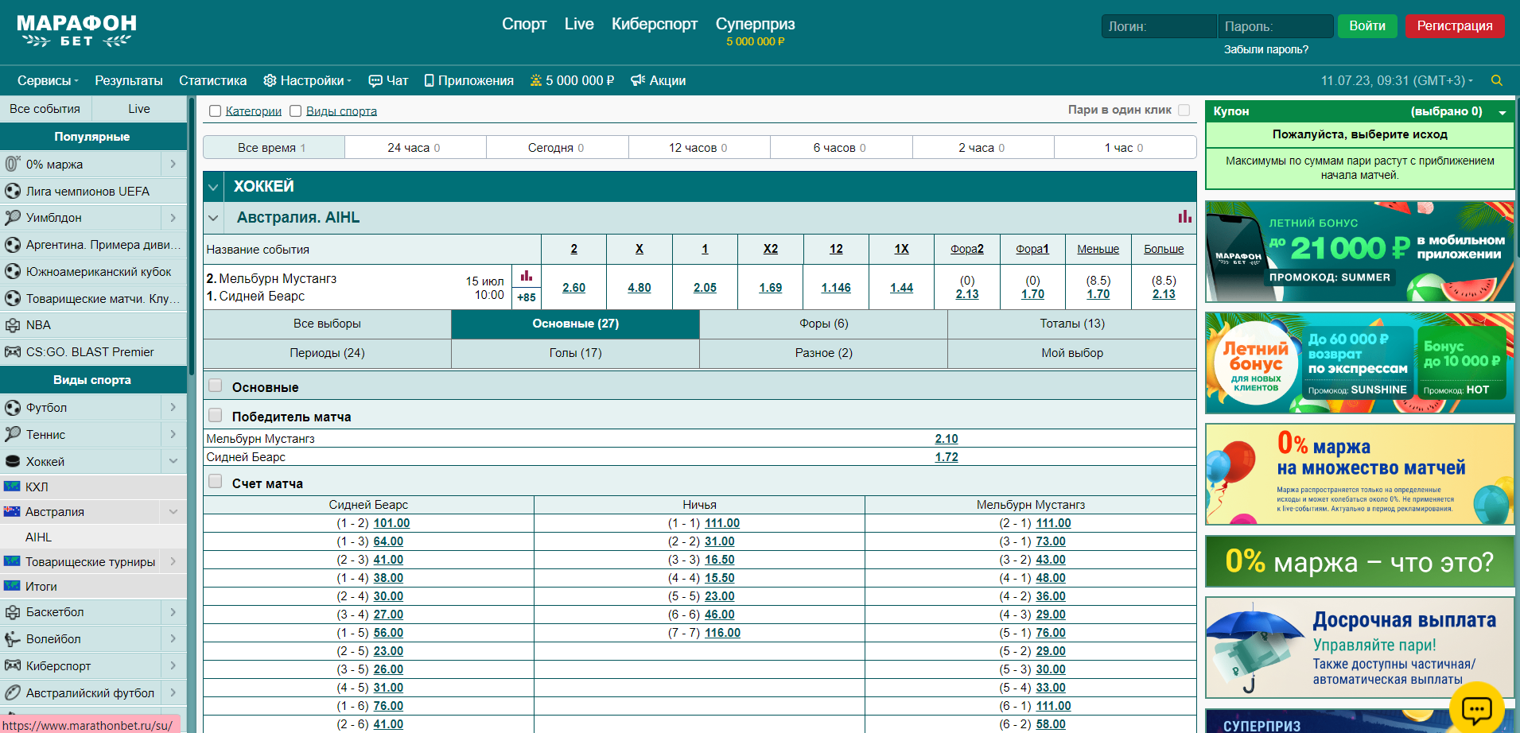
Task: Click the Пароль input field
Action: 1275,26
